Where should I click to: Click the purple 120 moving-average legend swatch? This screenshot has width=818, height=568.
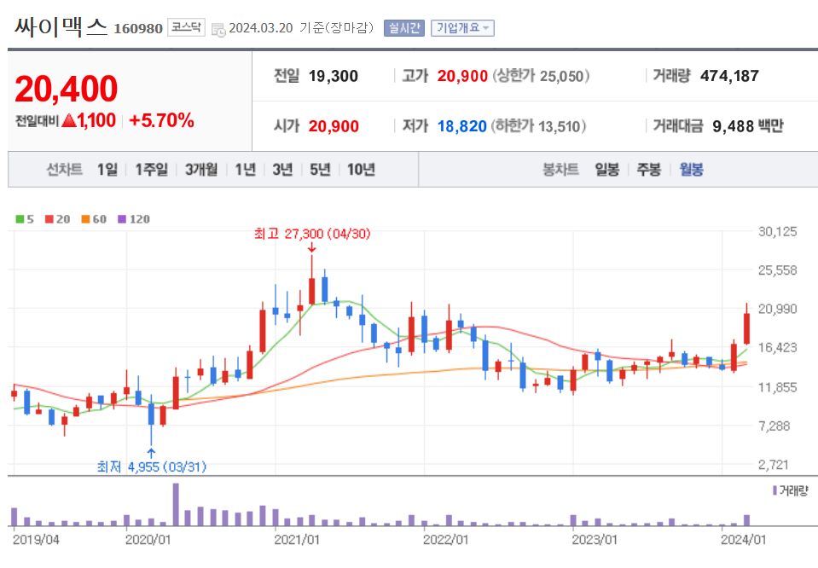point(122,219)
